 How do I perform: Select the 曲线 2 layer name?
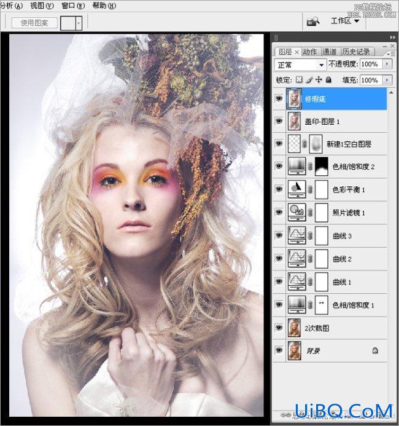[342, 259]
